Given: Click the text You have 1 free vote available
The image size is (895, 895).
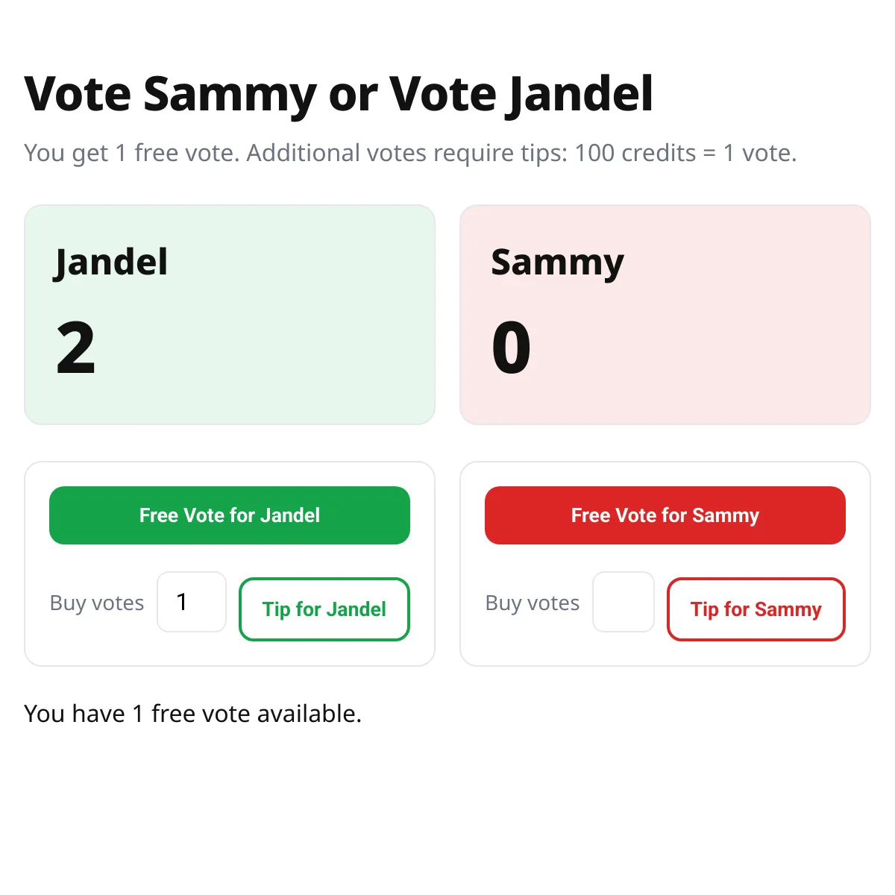Looking at the screenshot, I should point(192,713).
